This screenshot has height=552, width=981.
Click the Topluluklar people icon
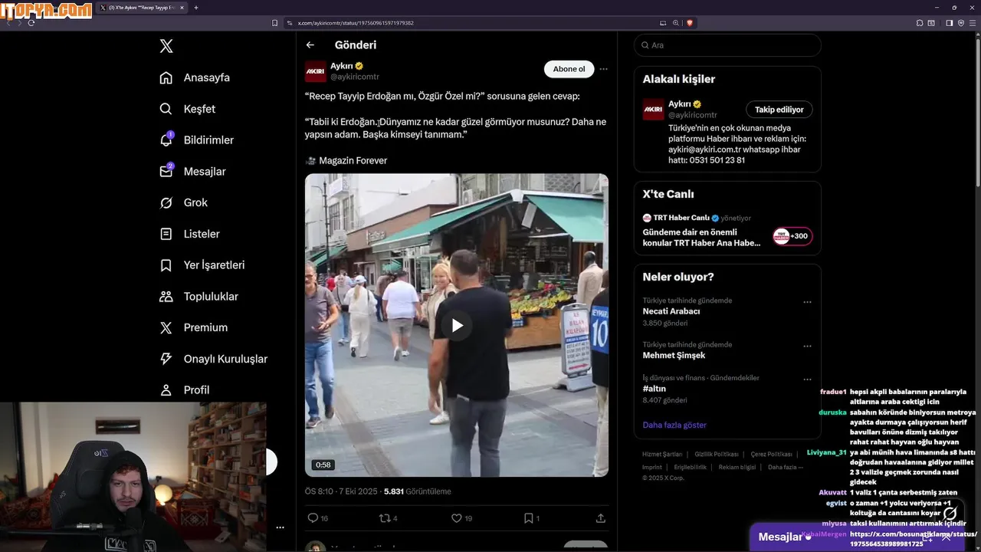coord(166,296)
